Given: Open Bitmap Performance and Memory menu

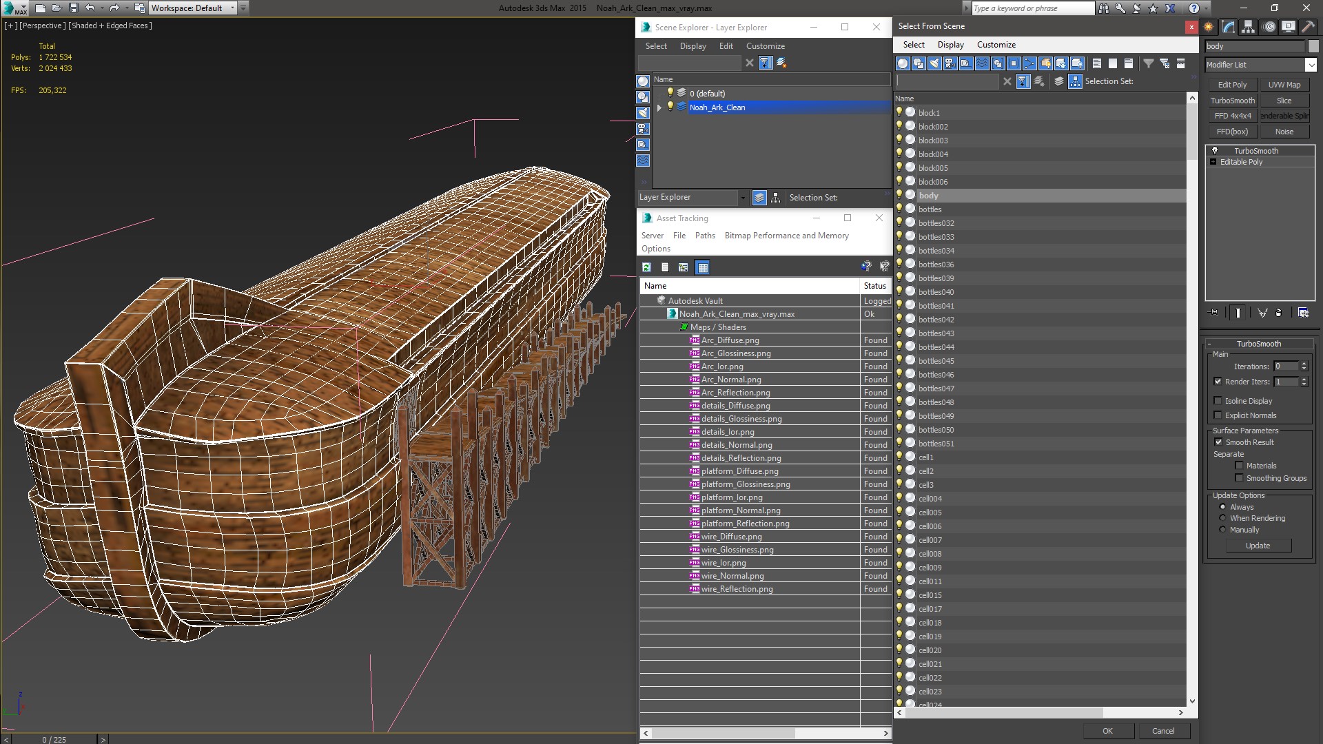Looking at the screenshot, I should 786,236.
